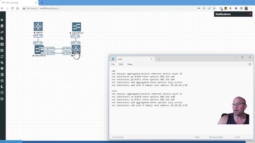Image resolution: width=255 pixels, height=143 pixels.
Task: Open the Notepad View menu
Action: [130, 64]
